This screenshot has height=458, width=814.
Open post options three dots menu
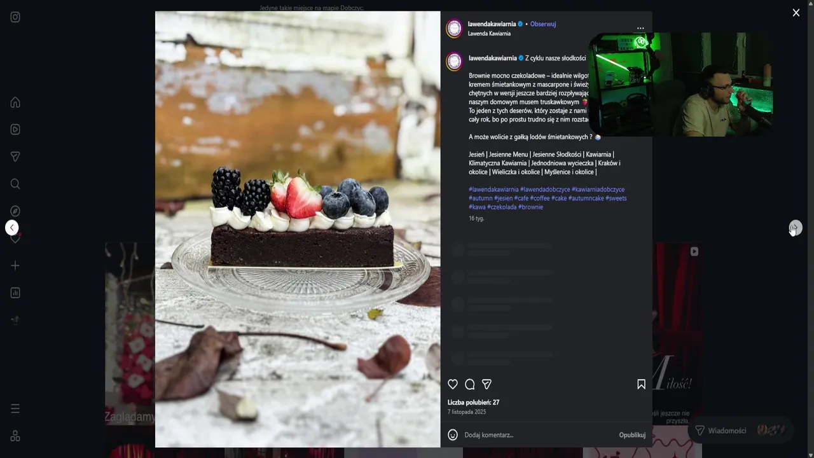pyautogui.click(x=640, y=28)
